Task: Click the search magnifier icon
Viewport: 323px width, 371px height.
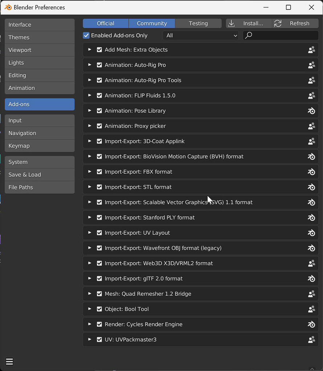Action: click(248, 35)
